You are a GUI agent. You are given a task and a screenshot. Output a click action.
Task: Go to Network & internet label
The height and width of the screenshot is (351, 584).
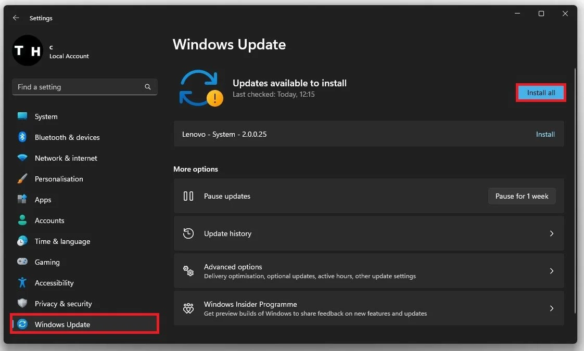point(66,158)
